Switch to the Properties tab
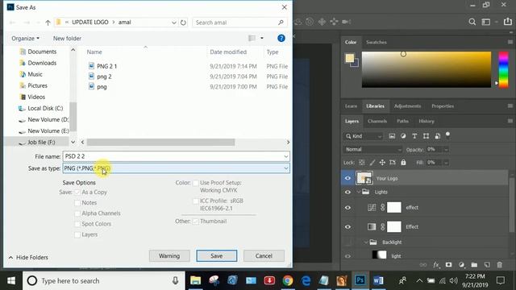Image resolution: width=516 pixels, height=290 pixels. (x=443, y=106)
